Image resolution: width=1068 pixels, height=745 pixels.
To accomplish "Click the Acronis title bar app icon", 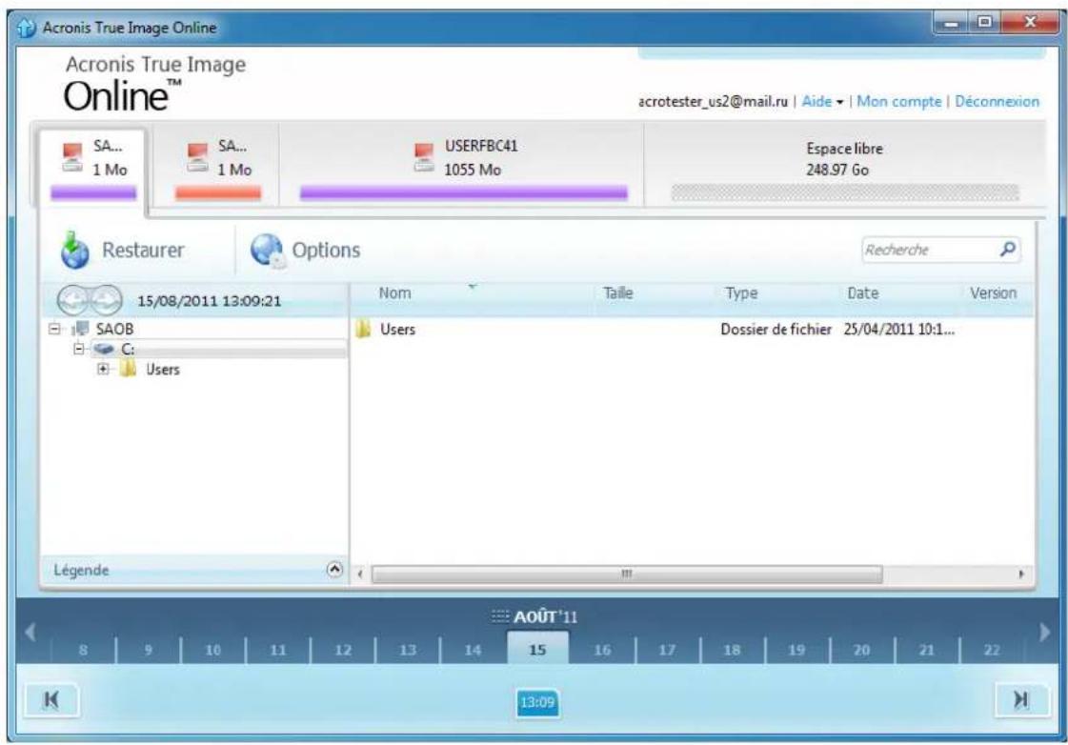I will tap(26, 28).
